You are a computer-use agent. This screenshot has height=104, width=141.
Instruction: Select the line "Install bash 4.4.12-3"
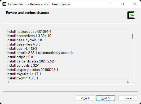coord(22,48)
